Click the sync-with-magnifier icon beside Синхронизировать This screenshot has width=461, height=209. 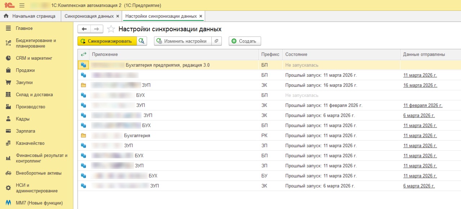coord(142,41)
